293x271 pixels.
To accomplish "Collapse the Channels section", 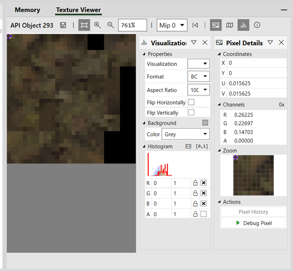I will click(x=219, y=104).
